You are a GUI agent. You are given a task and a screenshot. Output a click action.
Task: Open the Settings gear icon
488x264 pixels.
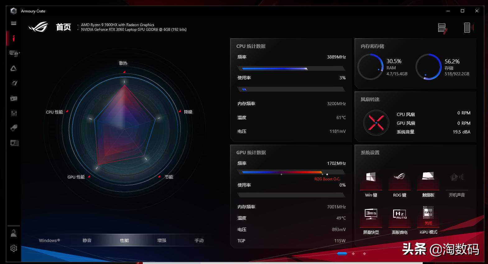point(14,248)
